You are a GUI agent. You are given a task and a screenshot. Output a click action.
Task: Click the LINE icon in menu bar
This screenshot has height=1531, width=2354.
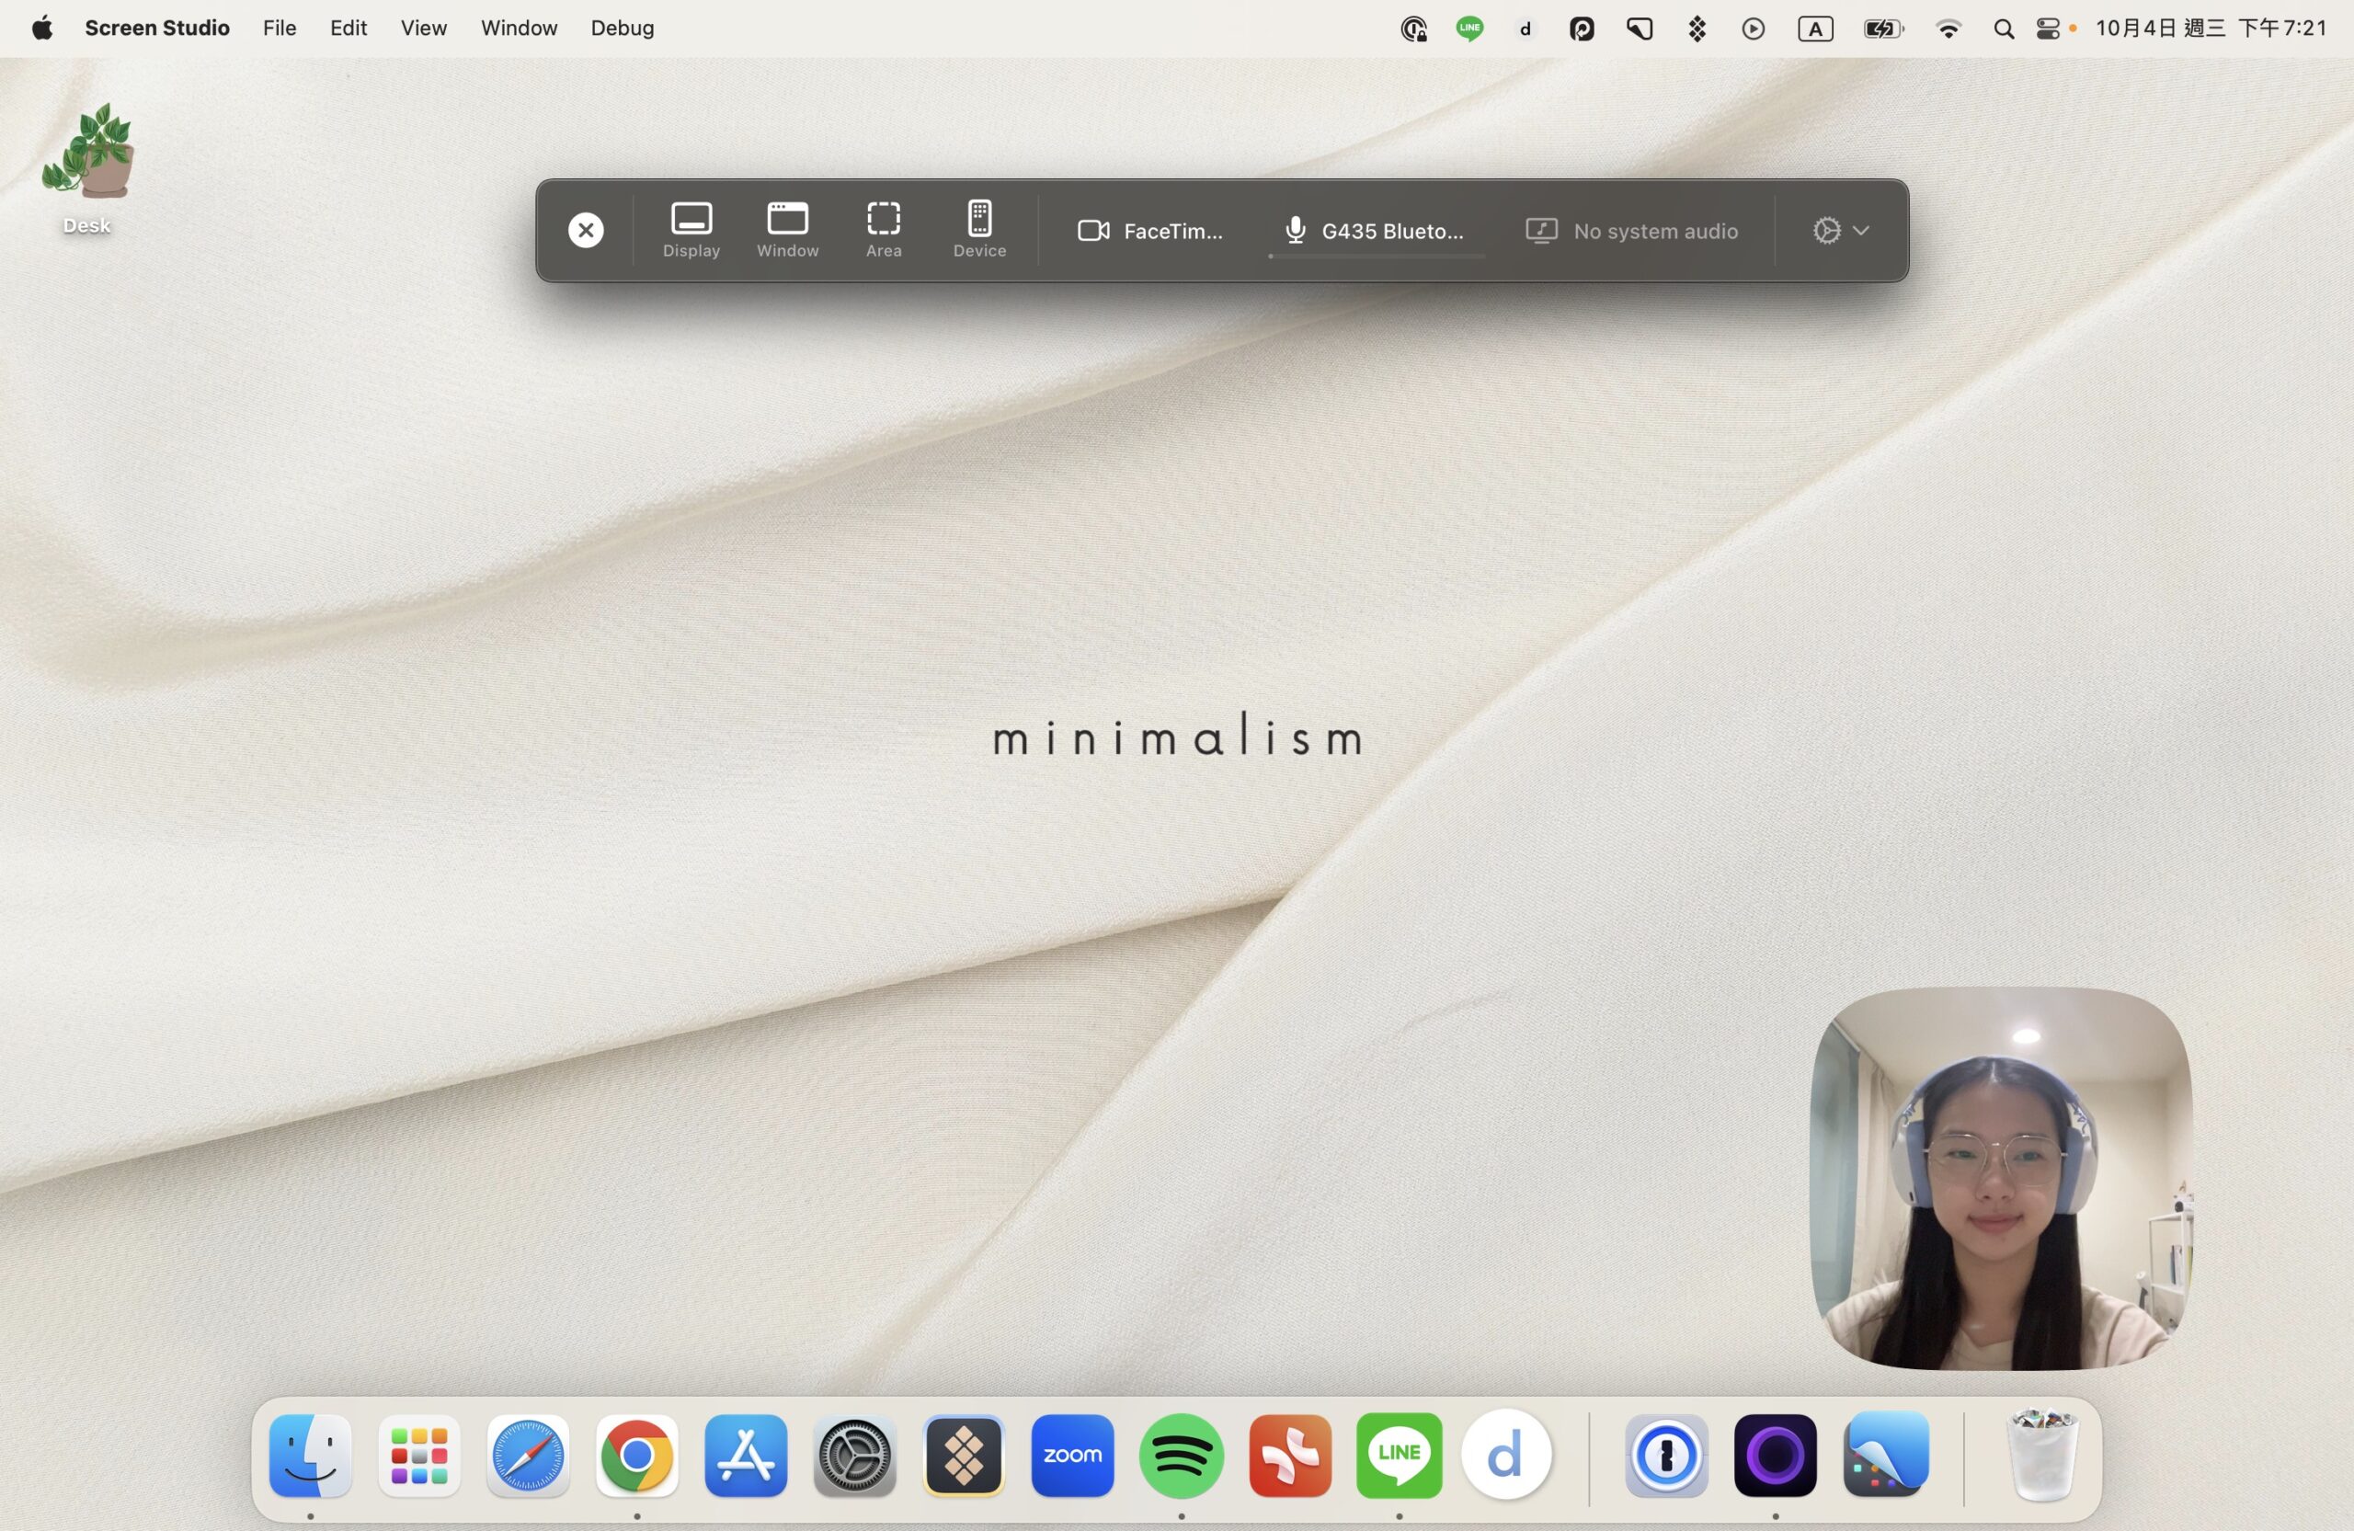click(1468, 28)
